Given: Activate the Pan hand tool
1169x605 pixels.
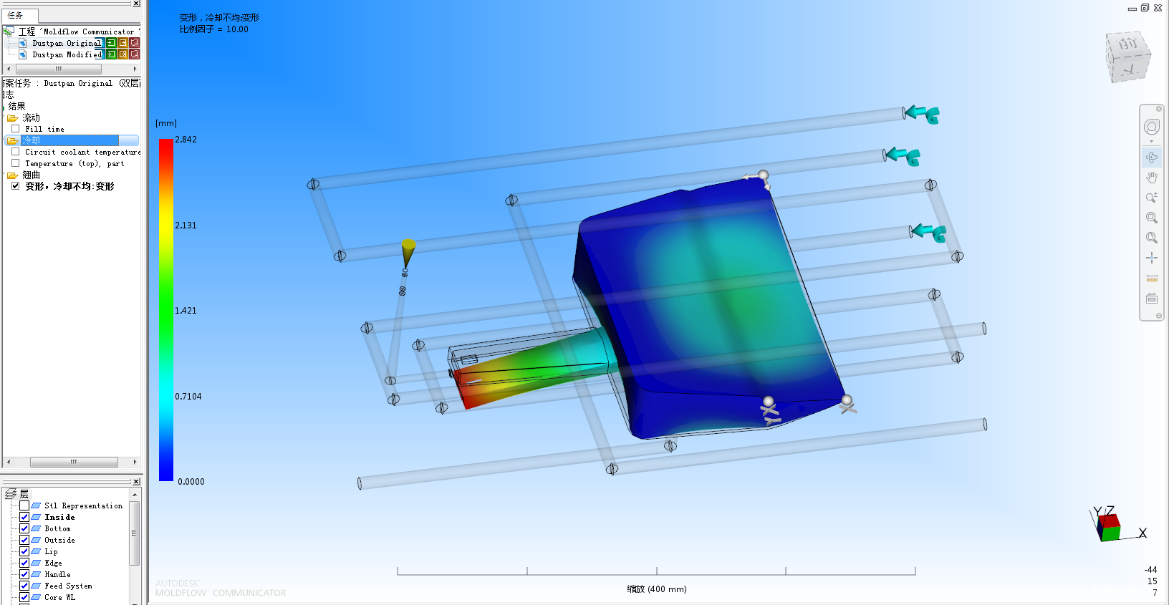Looking at the screenshot, I should tap(1151, 178).
